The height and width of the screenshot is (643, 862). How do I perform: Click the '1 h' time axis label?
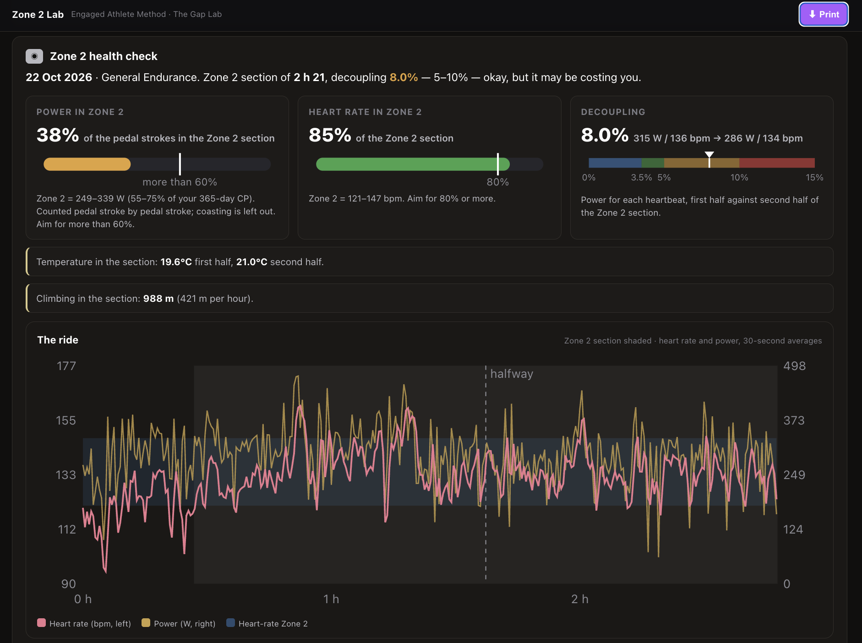pos(331,599)
